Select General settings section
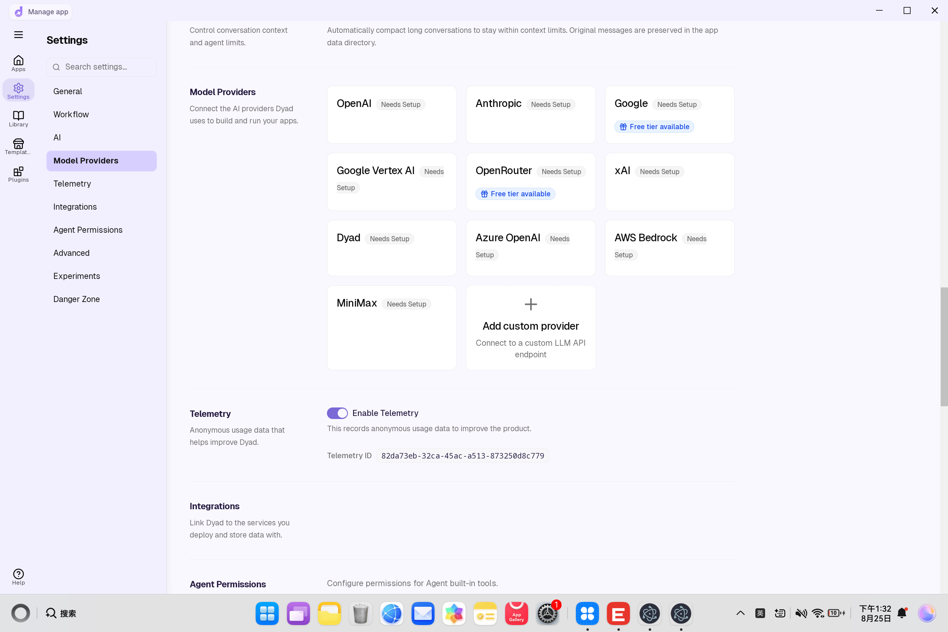 point(101,91)
